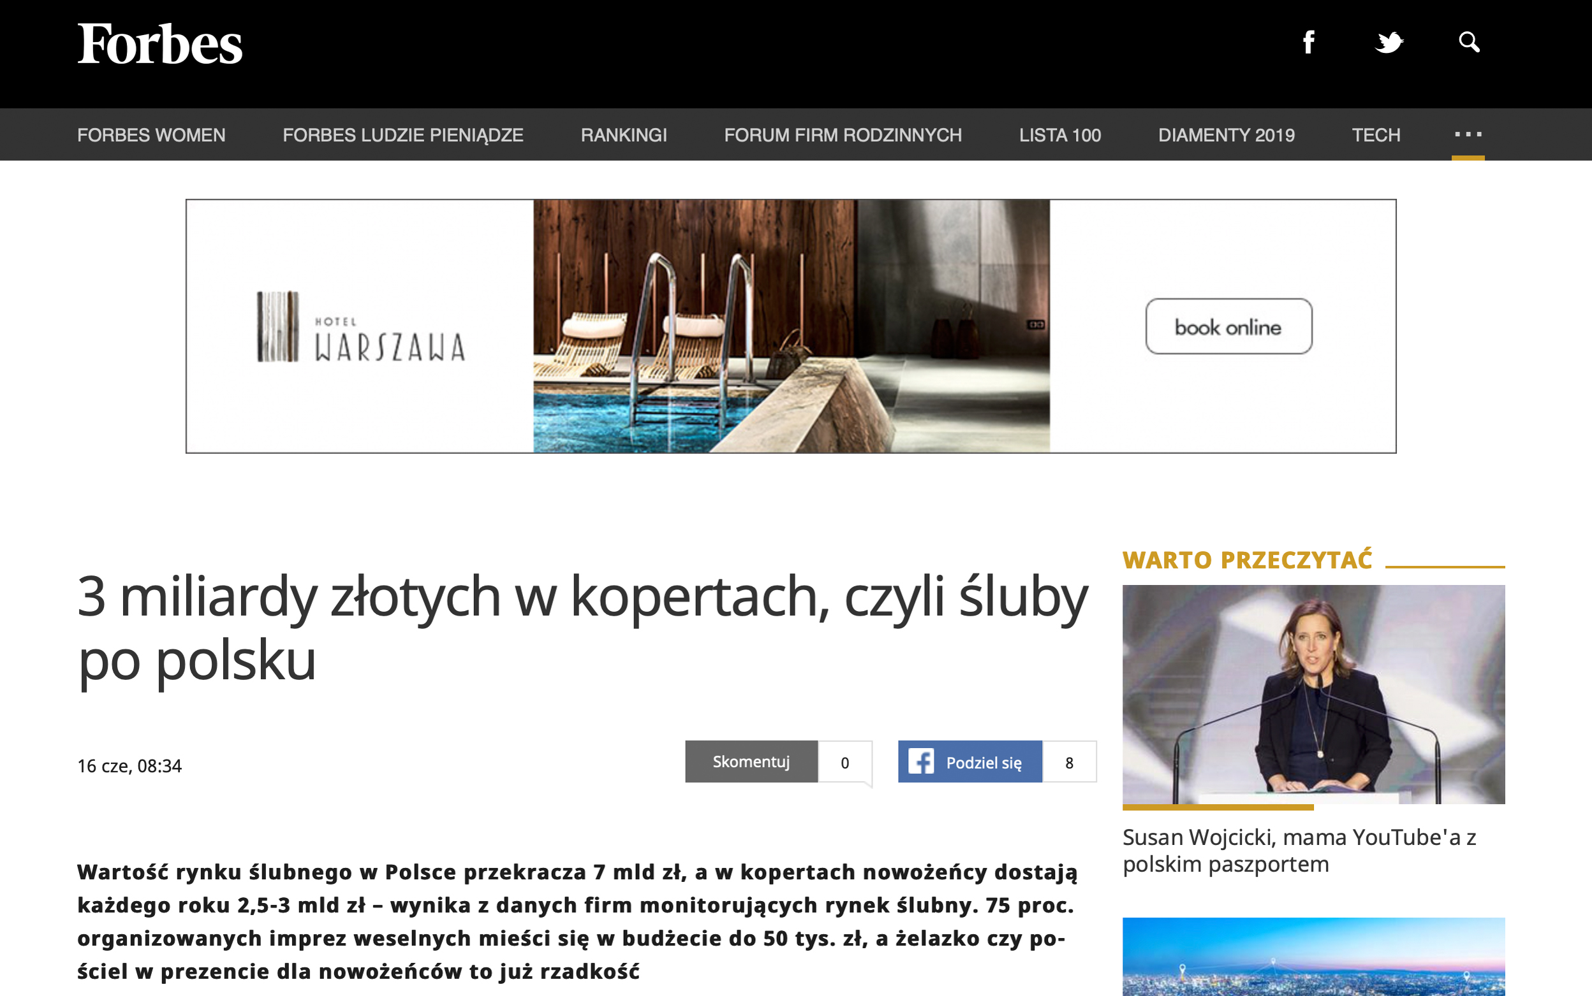Open the Forbes Twitter bird icon

(x=1389, y=42)
